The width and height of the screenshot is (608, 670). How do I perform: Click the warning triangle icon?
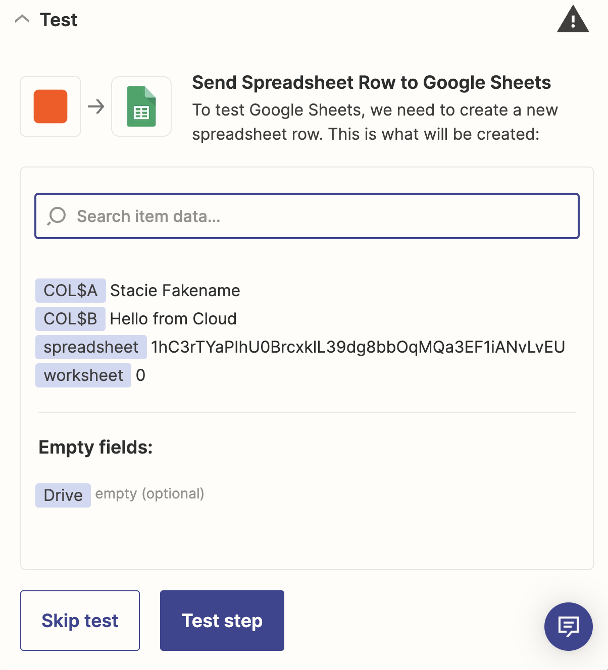pos(573,20)
